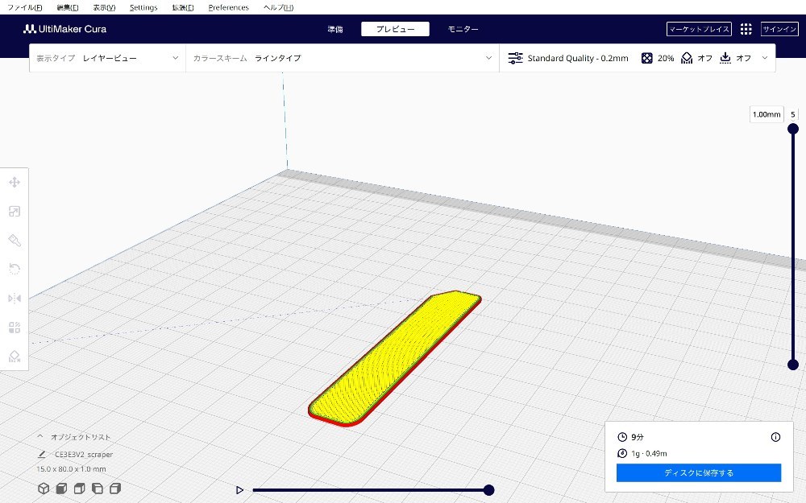806x503 pixels.
Task: Select the Mirror tool in left toolbar
Action: (15, 299)
